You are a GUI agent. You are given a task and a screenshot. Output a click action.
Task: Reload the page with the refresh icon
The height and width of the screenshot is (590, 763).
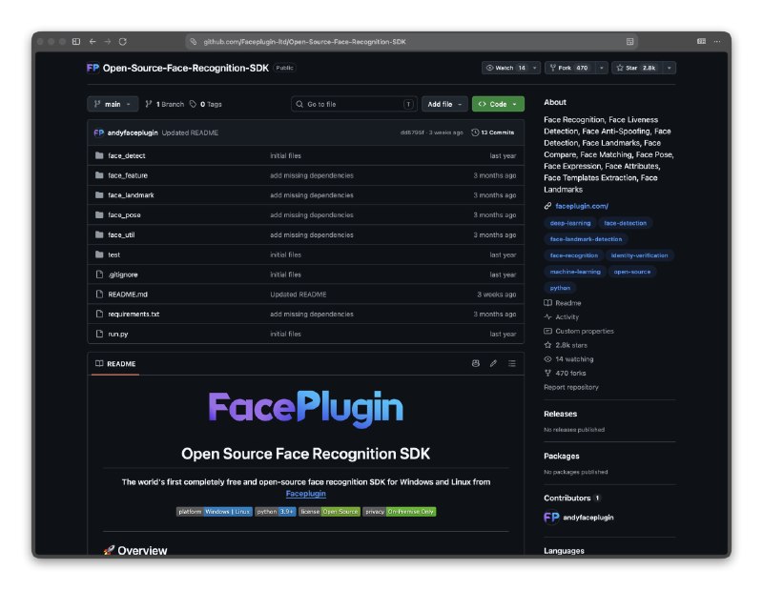tap(123, 42)
